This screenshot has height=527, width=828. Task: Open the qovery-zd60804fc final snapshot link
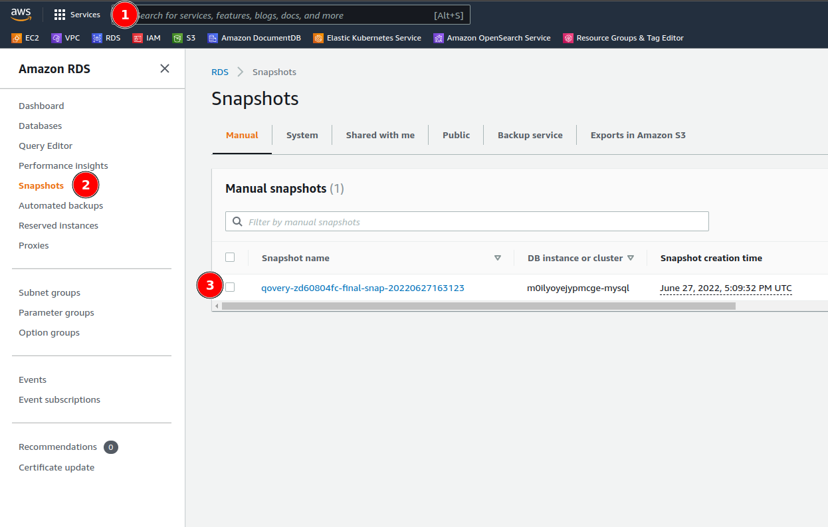click(363, 288)
